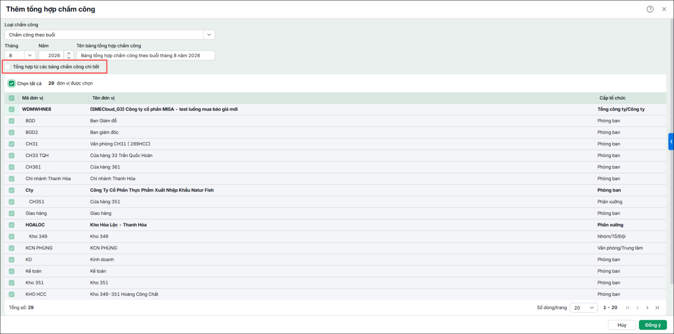Click the Tổng công ty/Công ty cell
674x334 pixels.
[621, 109]
